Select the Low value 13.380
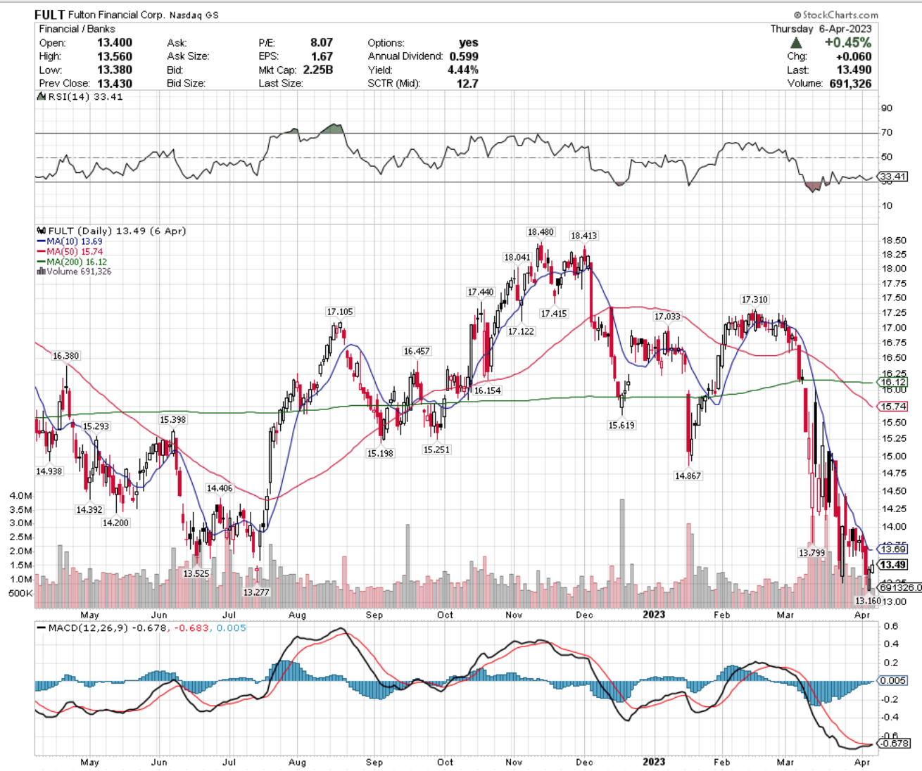 (115, 70)
